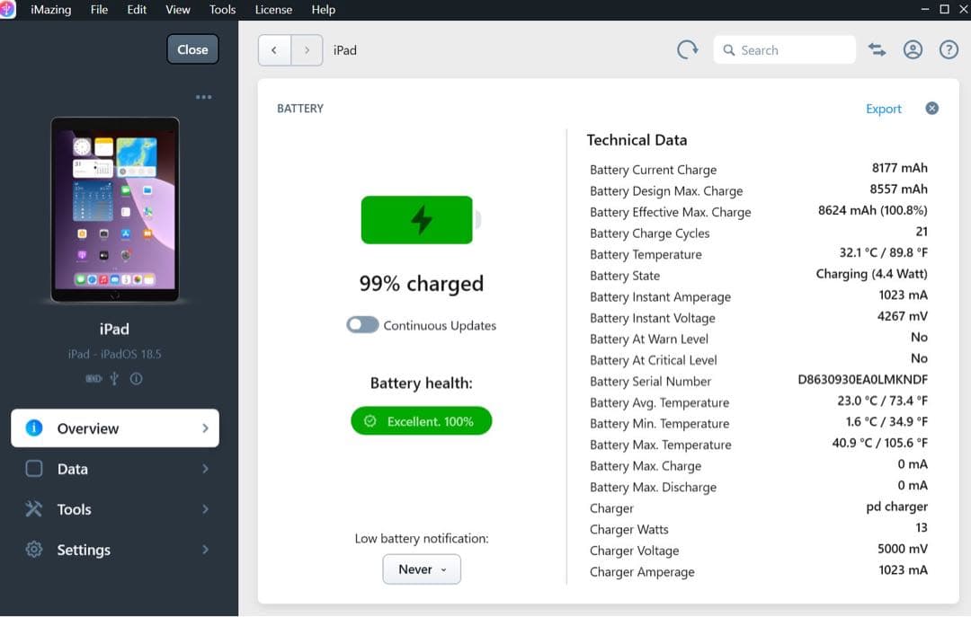Click the Tools wrench icon

(x=34, y=508)
